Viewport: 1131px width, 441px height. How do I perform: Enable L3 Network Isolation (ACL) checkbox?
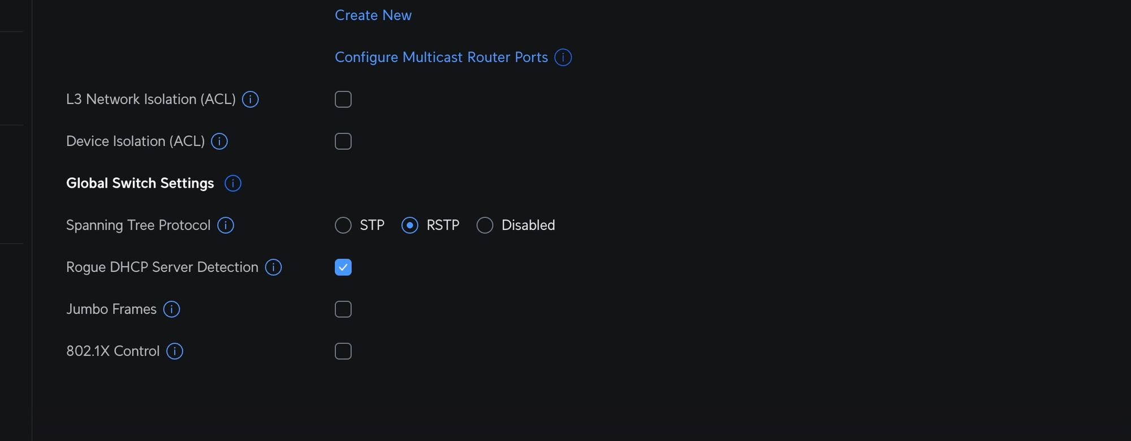343,100
